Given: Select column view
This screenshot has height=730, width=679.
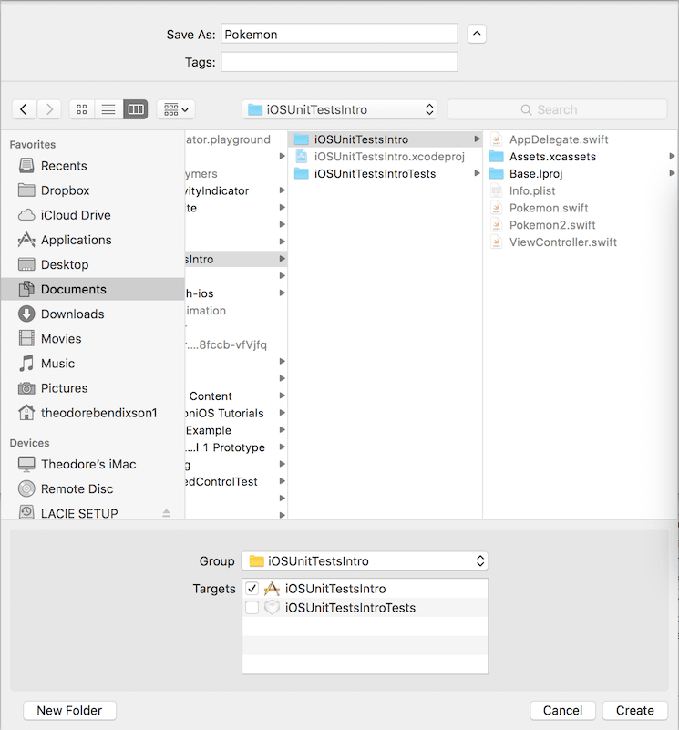Looking at the screenshot, I should coord(136,109).
